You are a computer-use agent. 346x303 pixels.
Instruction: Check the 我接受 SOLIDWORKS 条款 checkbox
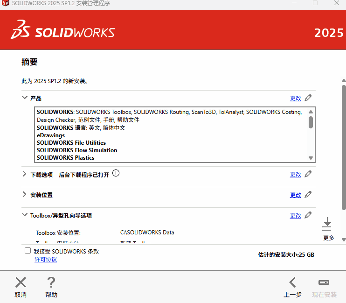pyautogui.click(x=28, y=251)
